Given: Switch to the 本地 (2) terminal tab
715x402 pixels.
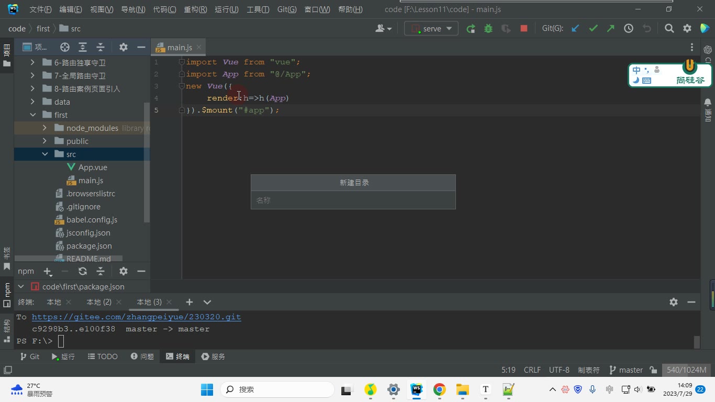Looking at the screenshot, I should (x=99, y=302).
